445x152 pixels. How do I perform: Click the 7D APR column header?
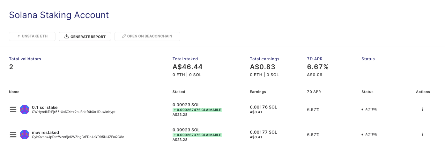pyautogui.click(x=314, y=92)
